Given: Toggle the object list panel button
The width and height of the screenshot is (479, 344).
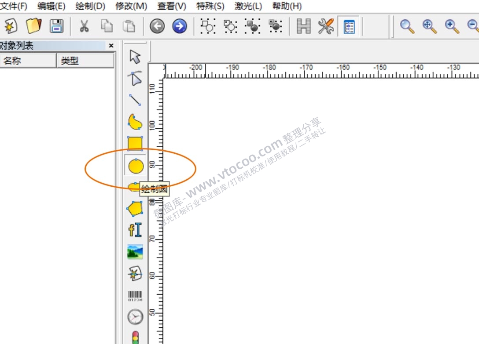Looking at the screenshot, I should coord(349,26).
